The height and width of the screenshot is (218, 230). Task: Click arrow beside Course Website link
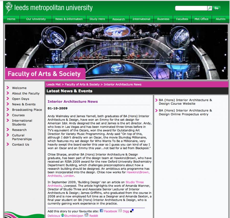[156, 100]
